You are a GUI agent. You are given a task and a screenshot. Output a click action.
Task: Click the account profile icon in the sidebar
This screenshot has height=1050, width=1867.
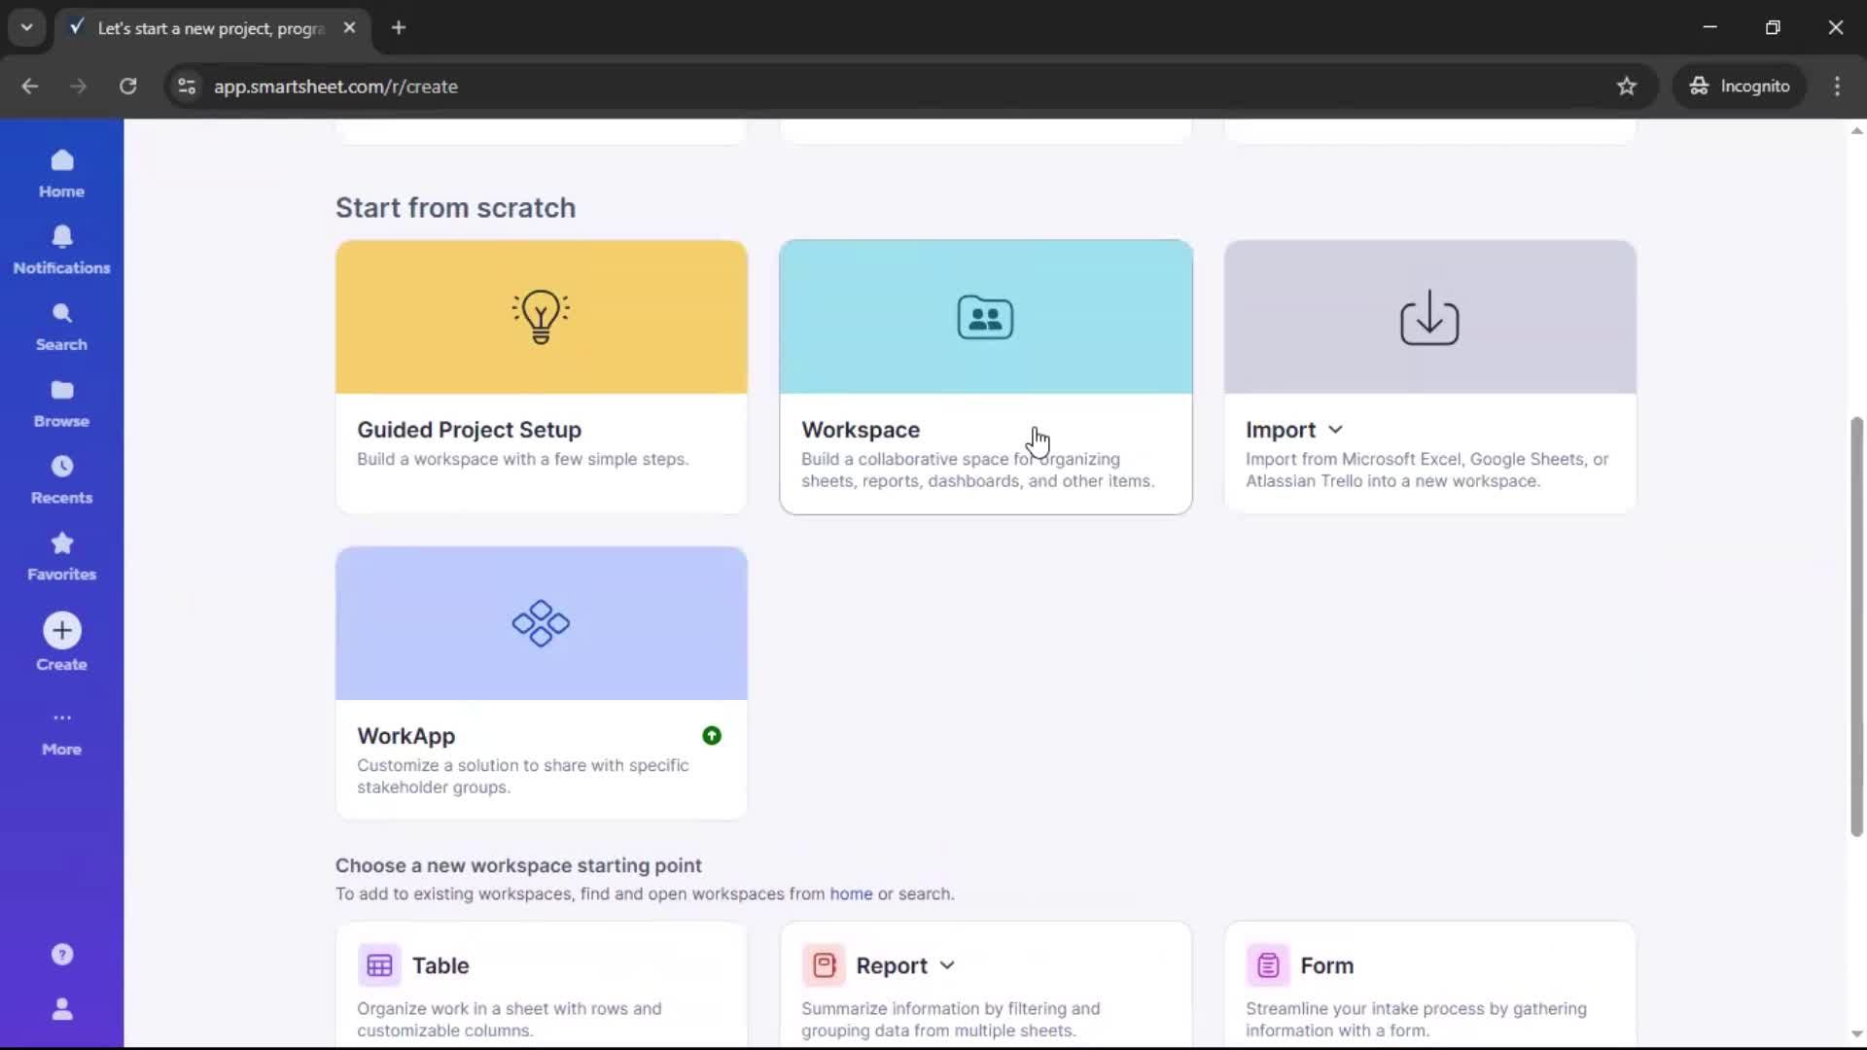[x=61, y=1010]
